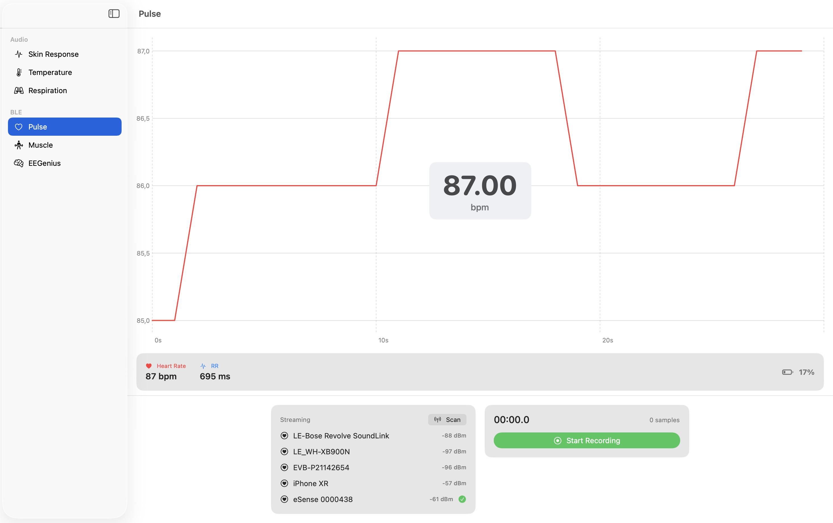Click the heart icon beside EVB-P21142654
The width and height of the screenshot is (833, 523).
[x=284, y=467]
